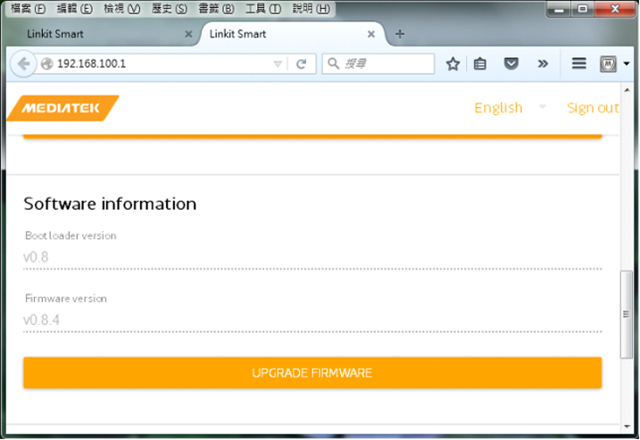This screenshot has width=640, height=440.
Task: Click the scrollbar up arrow
Action: coord(627,90)
